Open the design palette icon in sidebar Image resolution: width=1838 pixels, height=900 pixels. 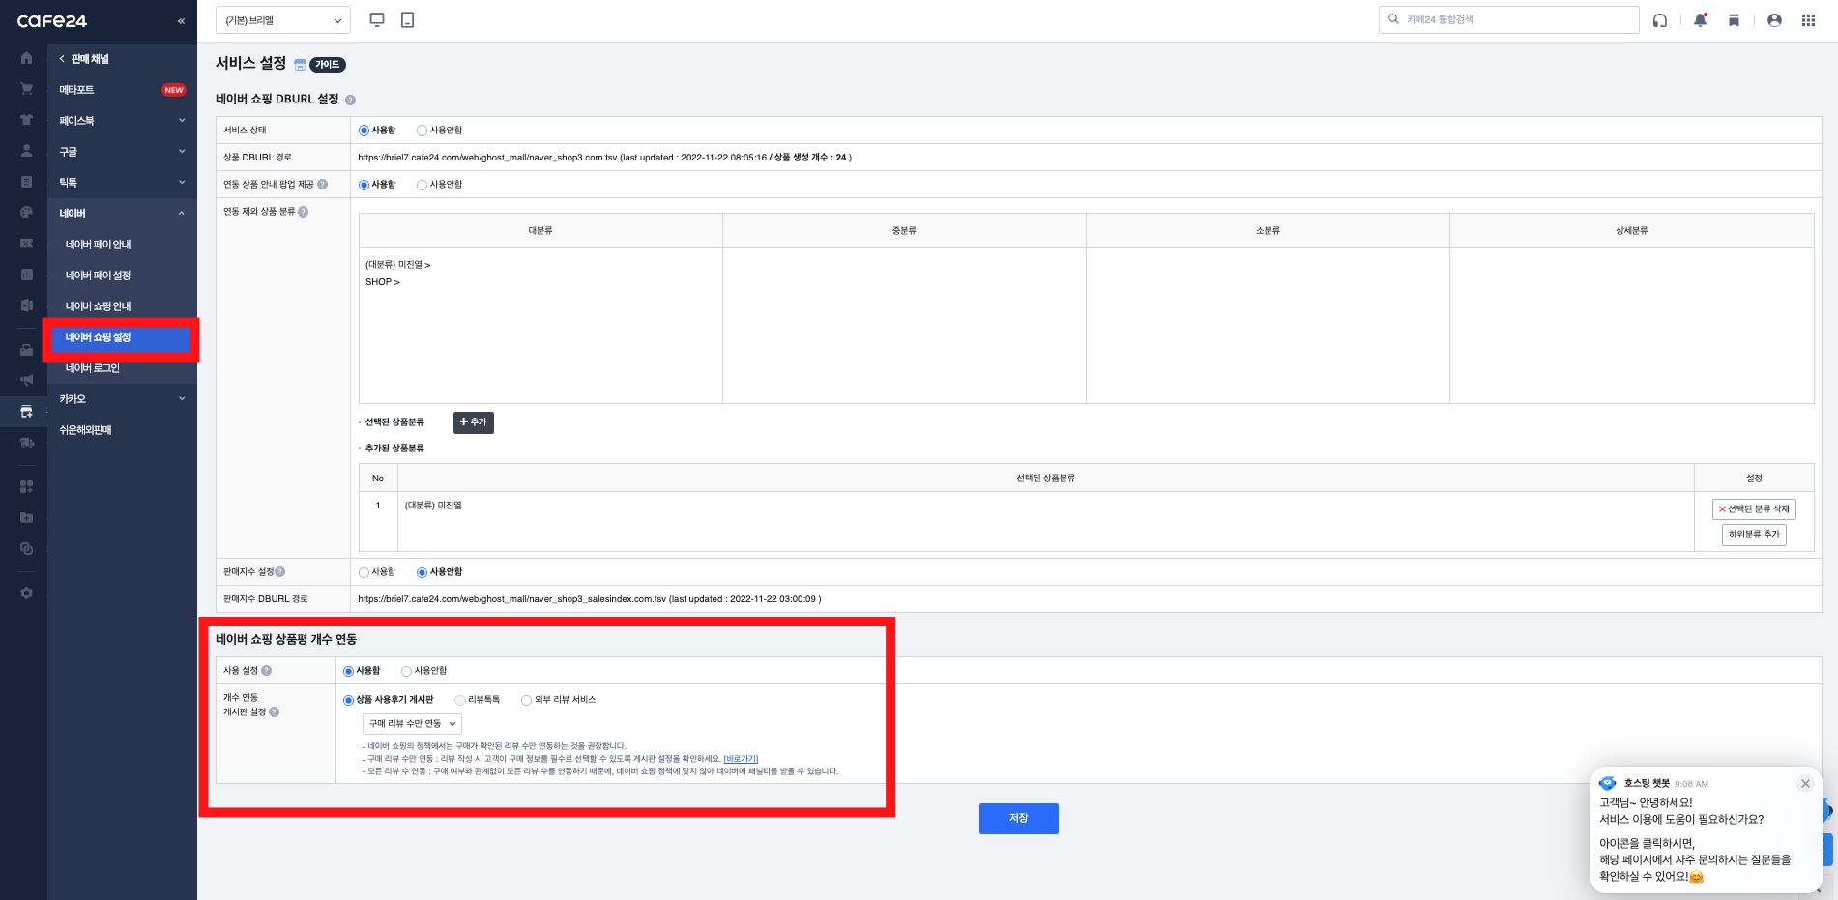coord(26,213)
